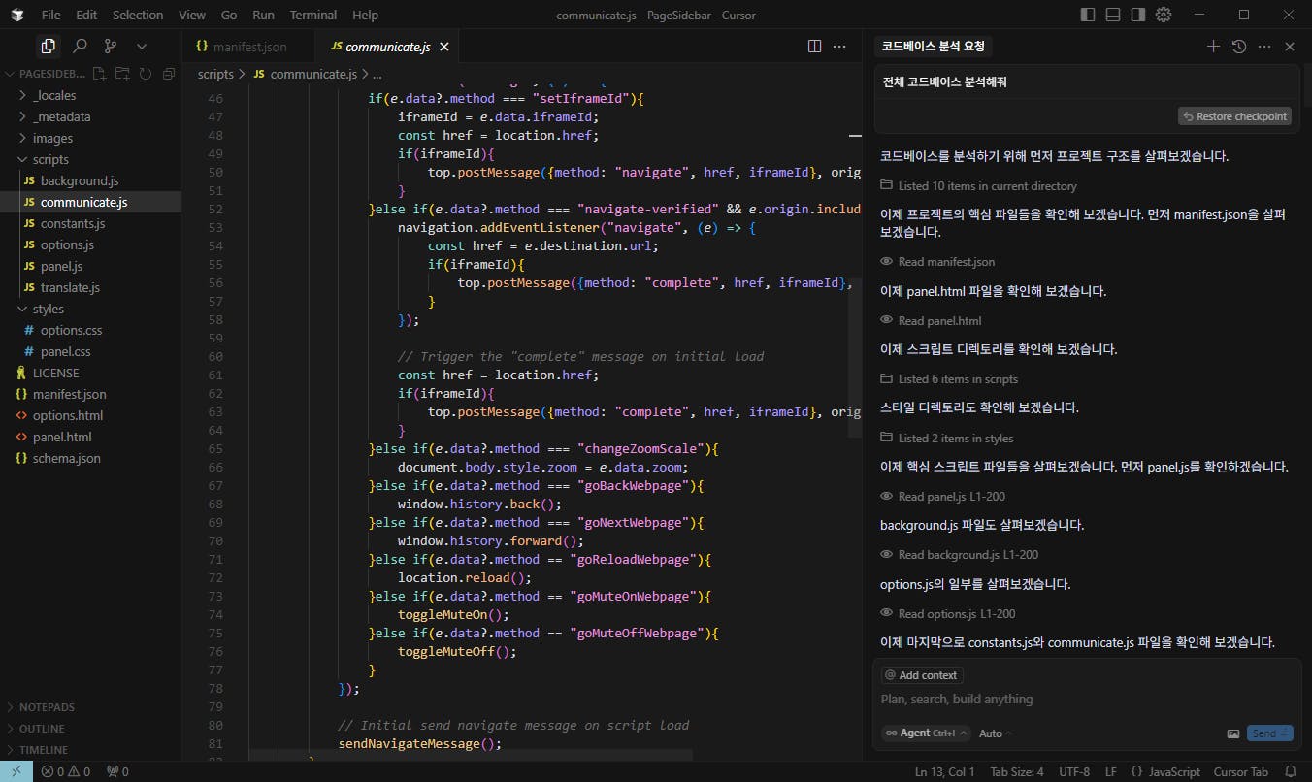This screenshot has width=1312, height=782.
Task: Toggle the primary side bar layout
Action: pyautogui.click(x=1088, y=15)
